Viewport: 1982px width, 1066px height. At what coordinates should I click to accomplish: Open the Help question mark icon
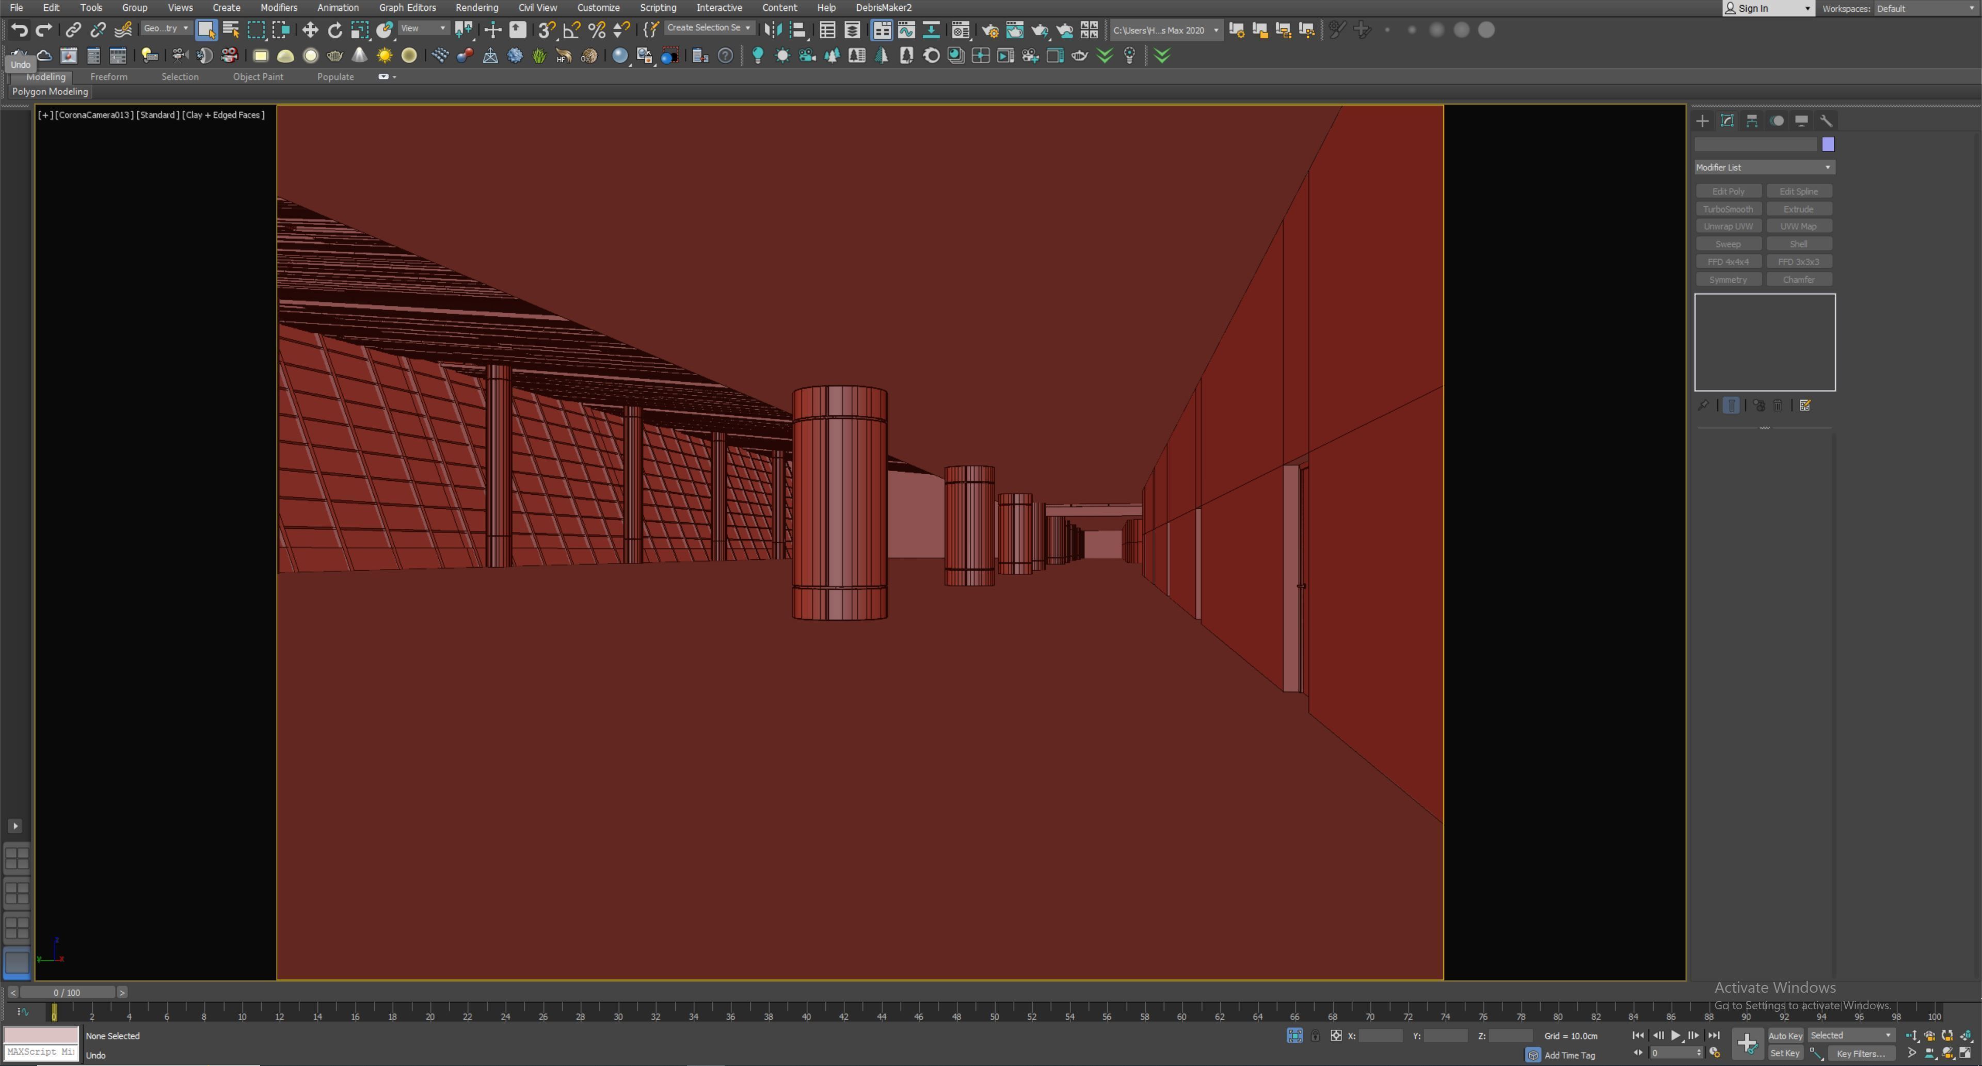point(725,55)
